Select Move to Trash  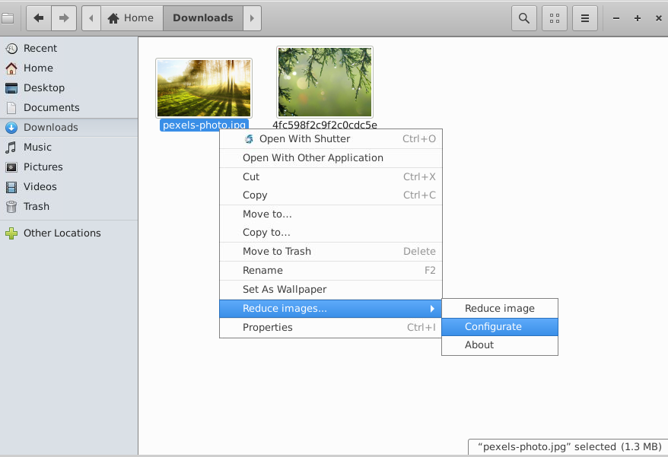(331, 251)
